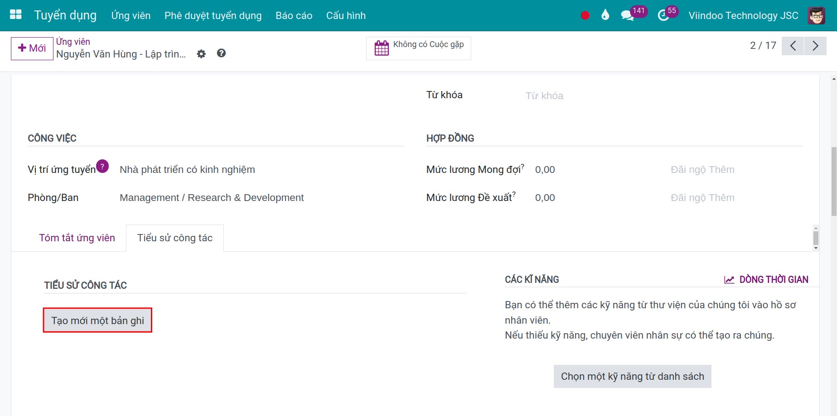This screenshot has height=416, width=837.
Task: Click the calendar meeting icon
Action: tap(382, 48)
